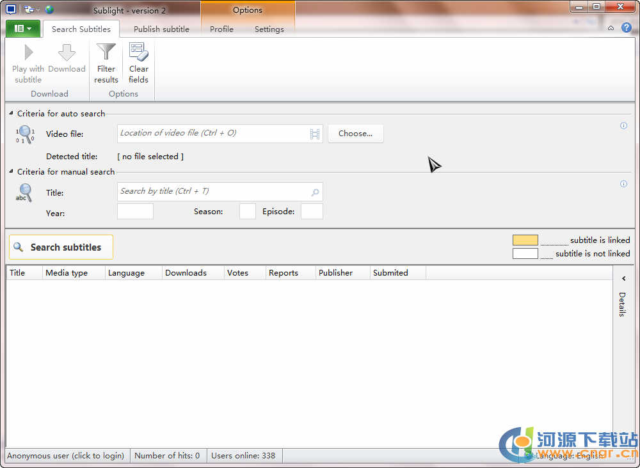Collapse the ribbon with the caret icon

click(x=611, y=28)
